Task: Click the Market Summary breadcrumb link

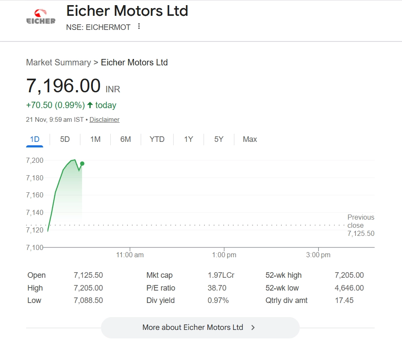Action: pos(58,62)
